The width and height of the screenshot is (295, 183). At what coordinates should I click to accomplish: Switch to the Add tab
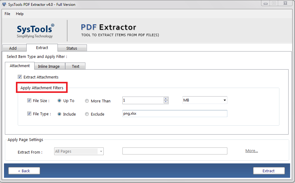click(x=14, y=48)
